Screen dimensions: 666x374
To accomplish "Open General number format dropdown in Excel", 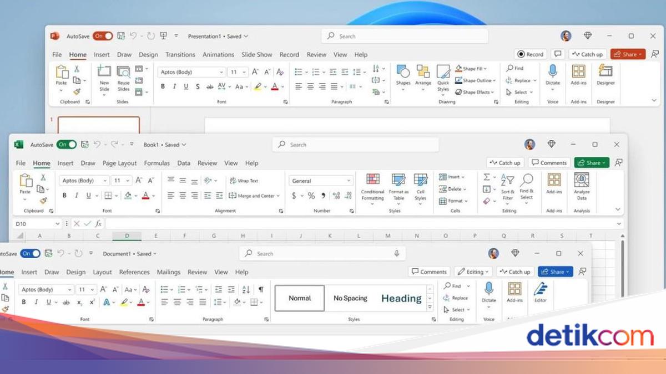I will pos(349,181).
